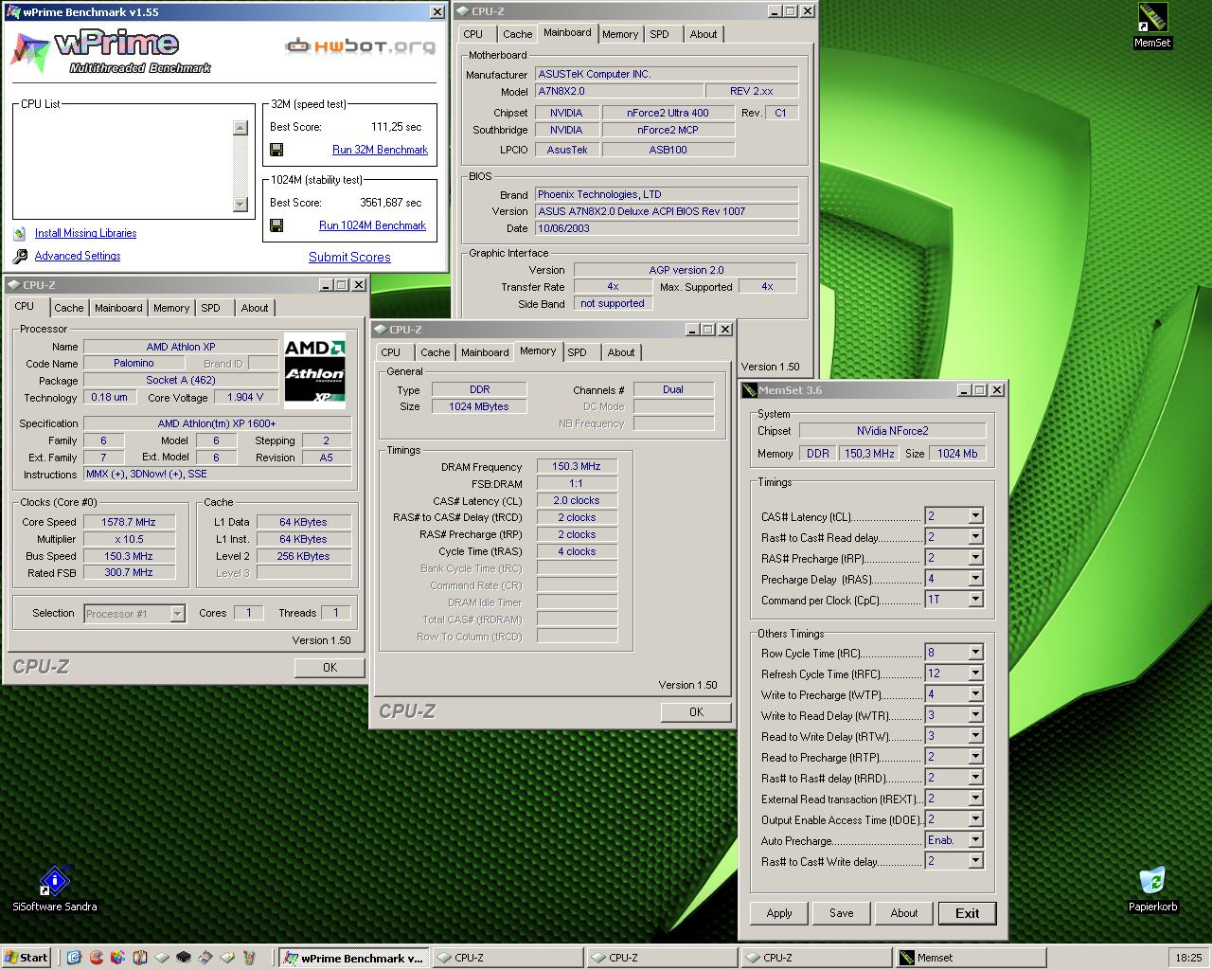Viewport: 1212px width, 970px height.
Task: Open the Auto Precharge dropdown in MemSet
Action: (975, 840)
